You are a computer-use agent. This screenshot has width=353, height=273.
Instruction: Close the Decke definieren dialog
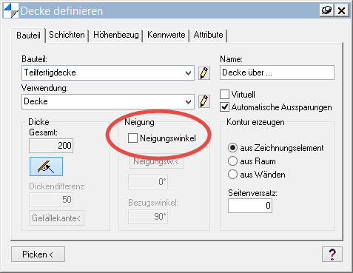342,10
